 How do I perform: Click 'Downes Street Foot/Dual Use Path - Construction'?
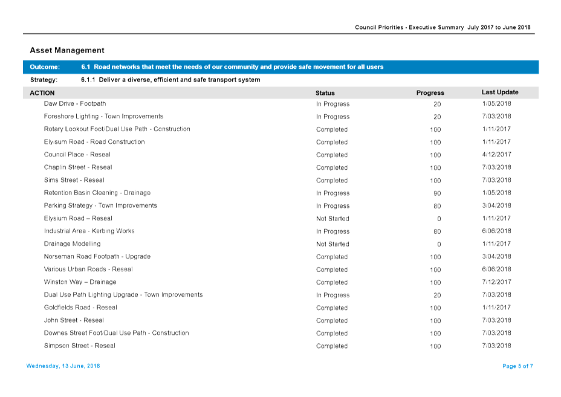(116, 333)
